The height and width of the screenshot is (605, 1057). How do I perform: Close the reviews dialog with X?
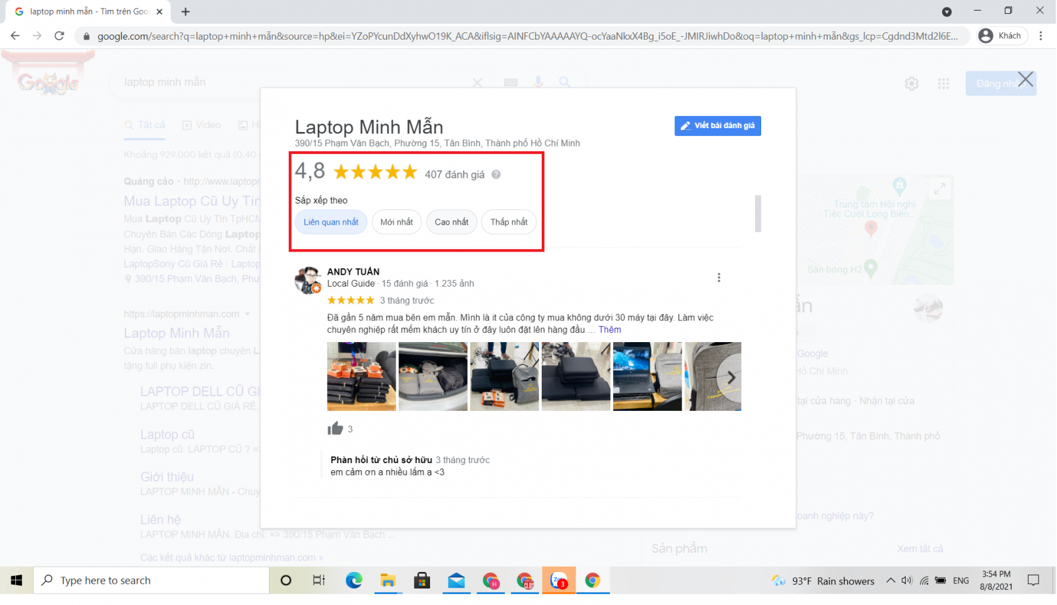pyautogui.click(x=1025, y=79)
